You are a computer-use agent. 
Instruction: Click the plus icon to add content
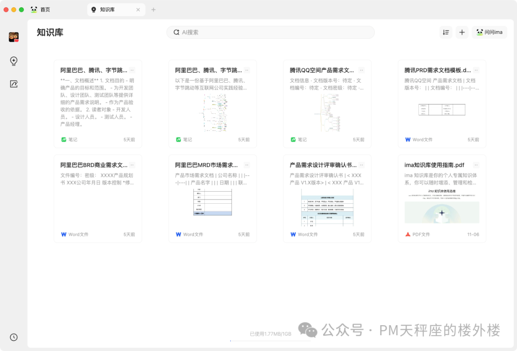462,32
